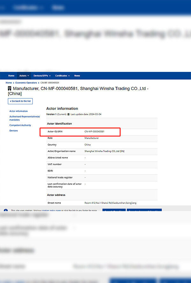The width and height of the screenshot is (191, 283).
Task: Click the Home breadcrumb link
Action: click(x=9, y=83)
